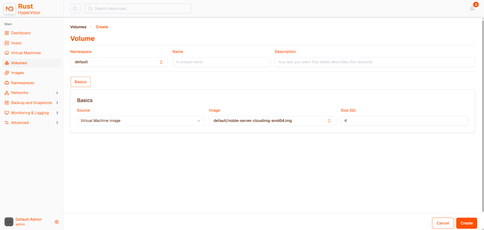Viewport: 484px width, 230px height.
Task: Open notifications bell icon
Action: [x=472, y=9]
